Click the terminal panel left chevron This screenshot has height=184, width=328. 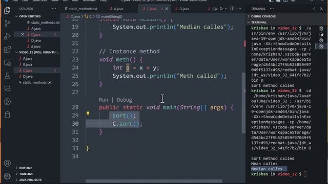point(314,9)
